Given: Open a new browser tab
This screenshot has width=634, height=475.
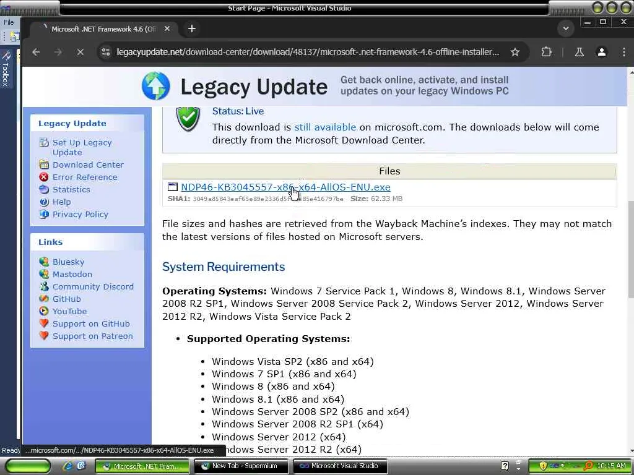Looking at the screenshot, I should 192,28.
